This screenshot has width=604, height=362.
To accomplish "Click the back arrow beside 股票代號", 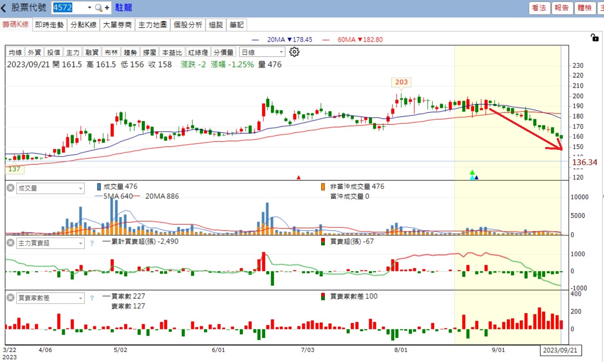I will [x=4, y=7].
